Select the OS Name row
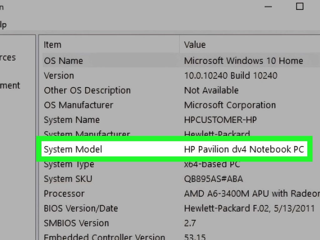 (63, 61)
